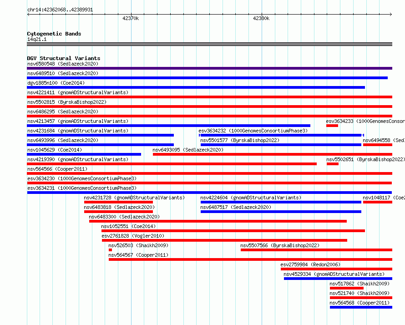This screenshot has width=405, height=325.
Task: Open the nsv517862 (Shaikh2009) label
Action: click(359, 284)
